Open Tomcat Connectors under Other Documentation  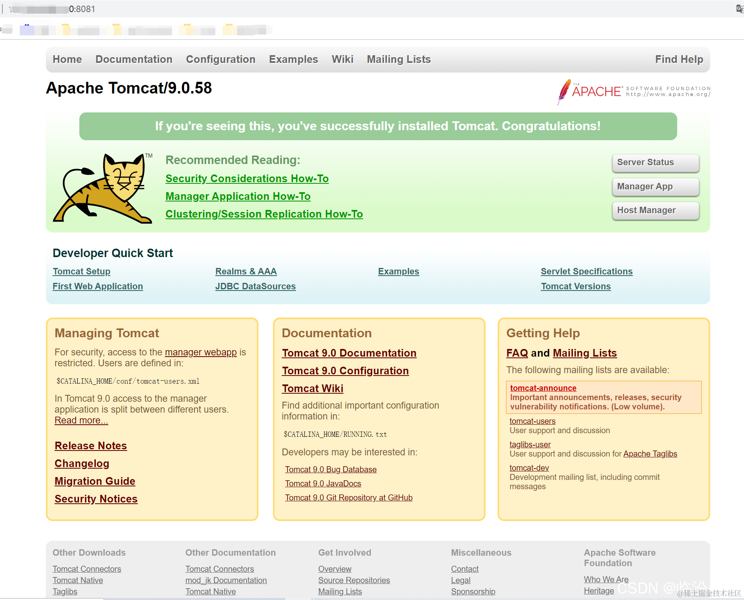pyautogui.click(x=219, y=569)
